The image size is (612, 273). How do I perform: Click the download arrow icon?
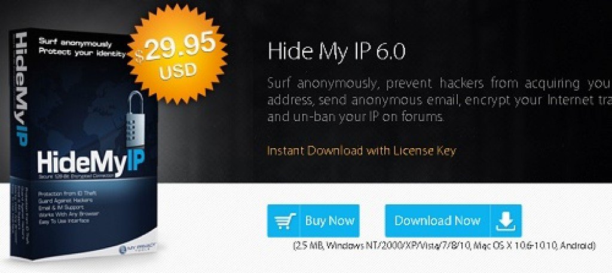506,221
